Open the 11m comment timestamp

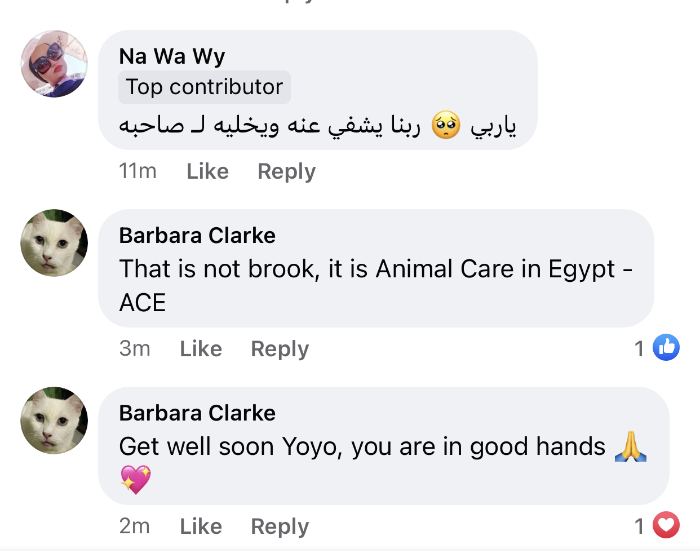point(138,171)
